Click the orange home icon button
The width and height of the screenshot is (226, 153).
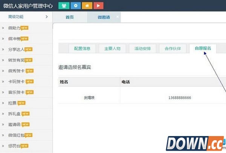(x=87, y=6)
